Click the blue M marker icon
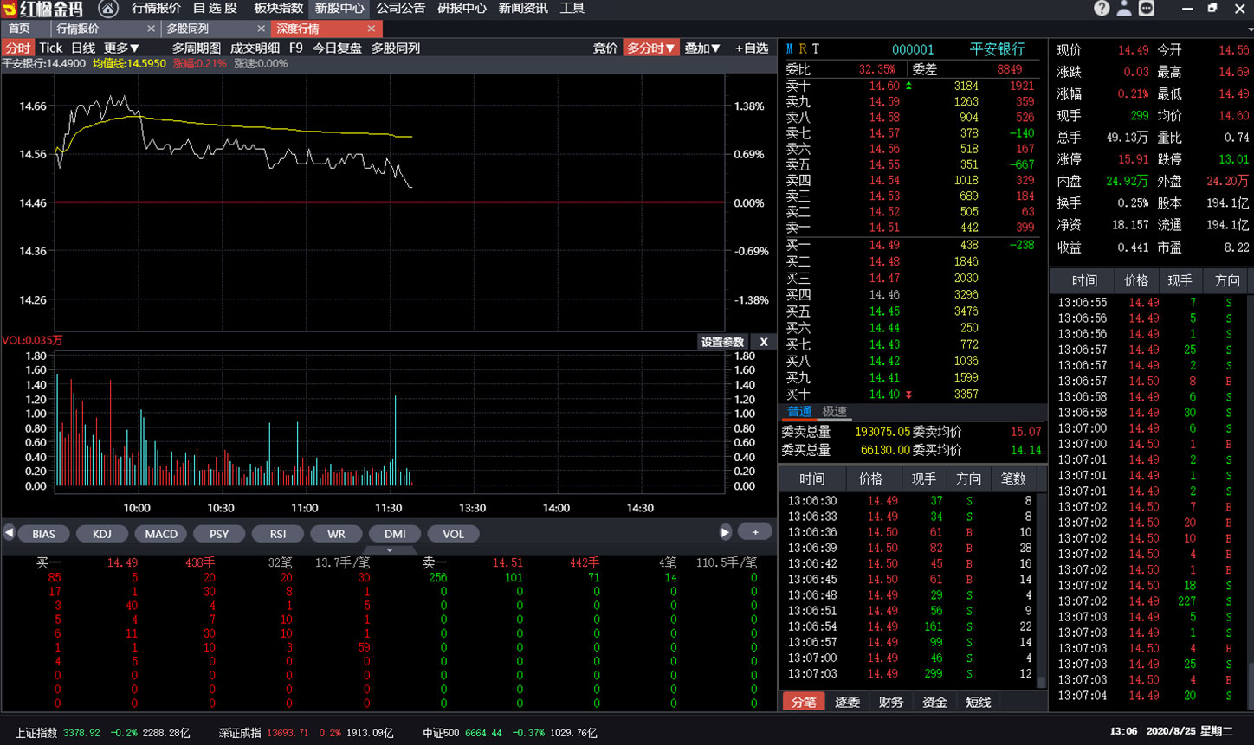The image size is (1254, 745). [789, 49]
